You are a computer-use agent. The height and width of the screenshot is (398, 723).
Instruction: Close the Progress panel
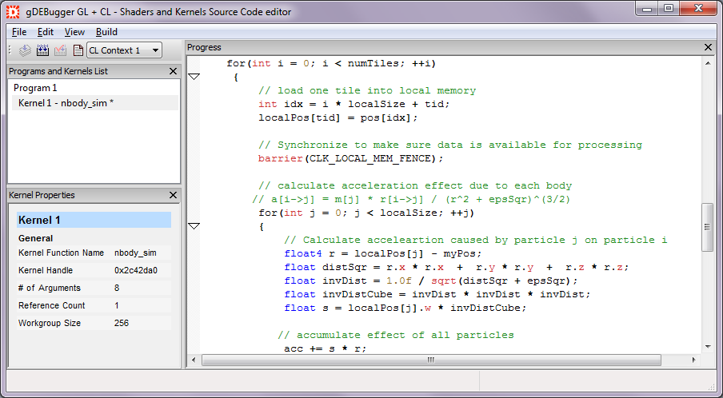[708, 47]
